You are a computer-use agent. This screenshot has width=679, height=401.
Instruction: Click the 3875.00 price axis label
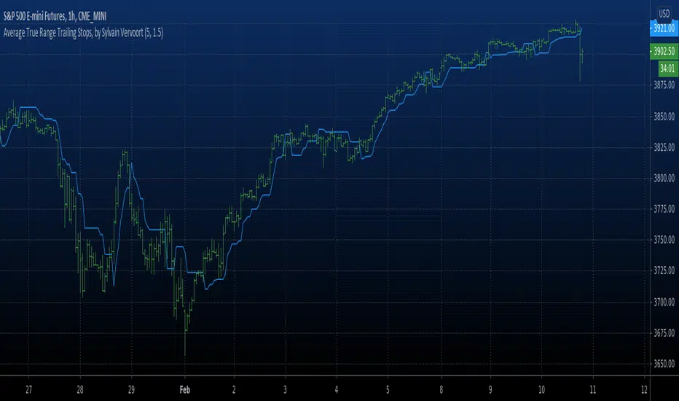664,85
